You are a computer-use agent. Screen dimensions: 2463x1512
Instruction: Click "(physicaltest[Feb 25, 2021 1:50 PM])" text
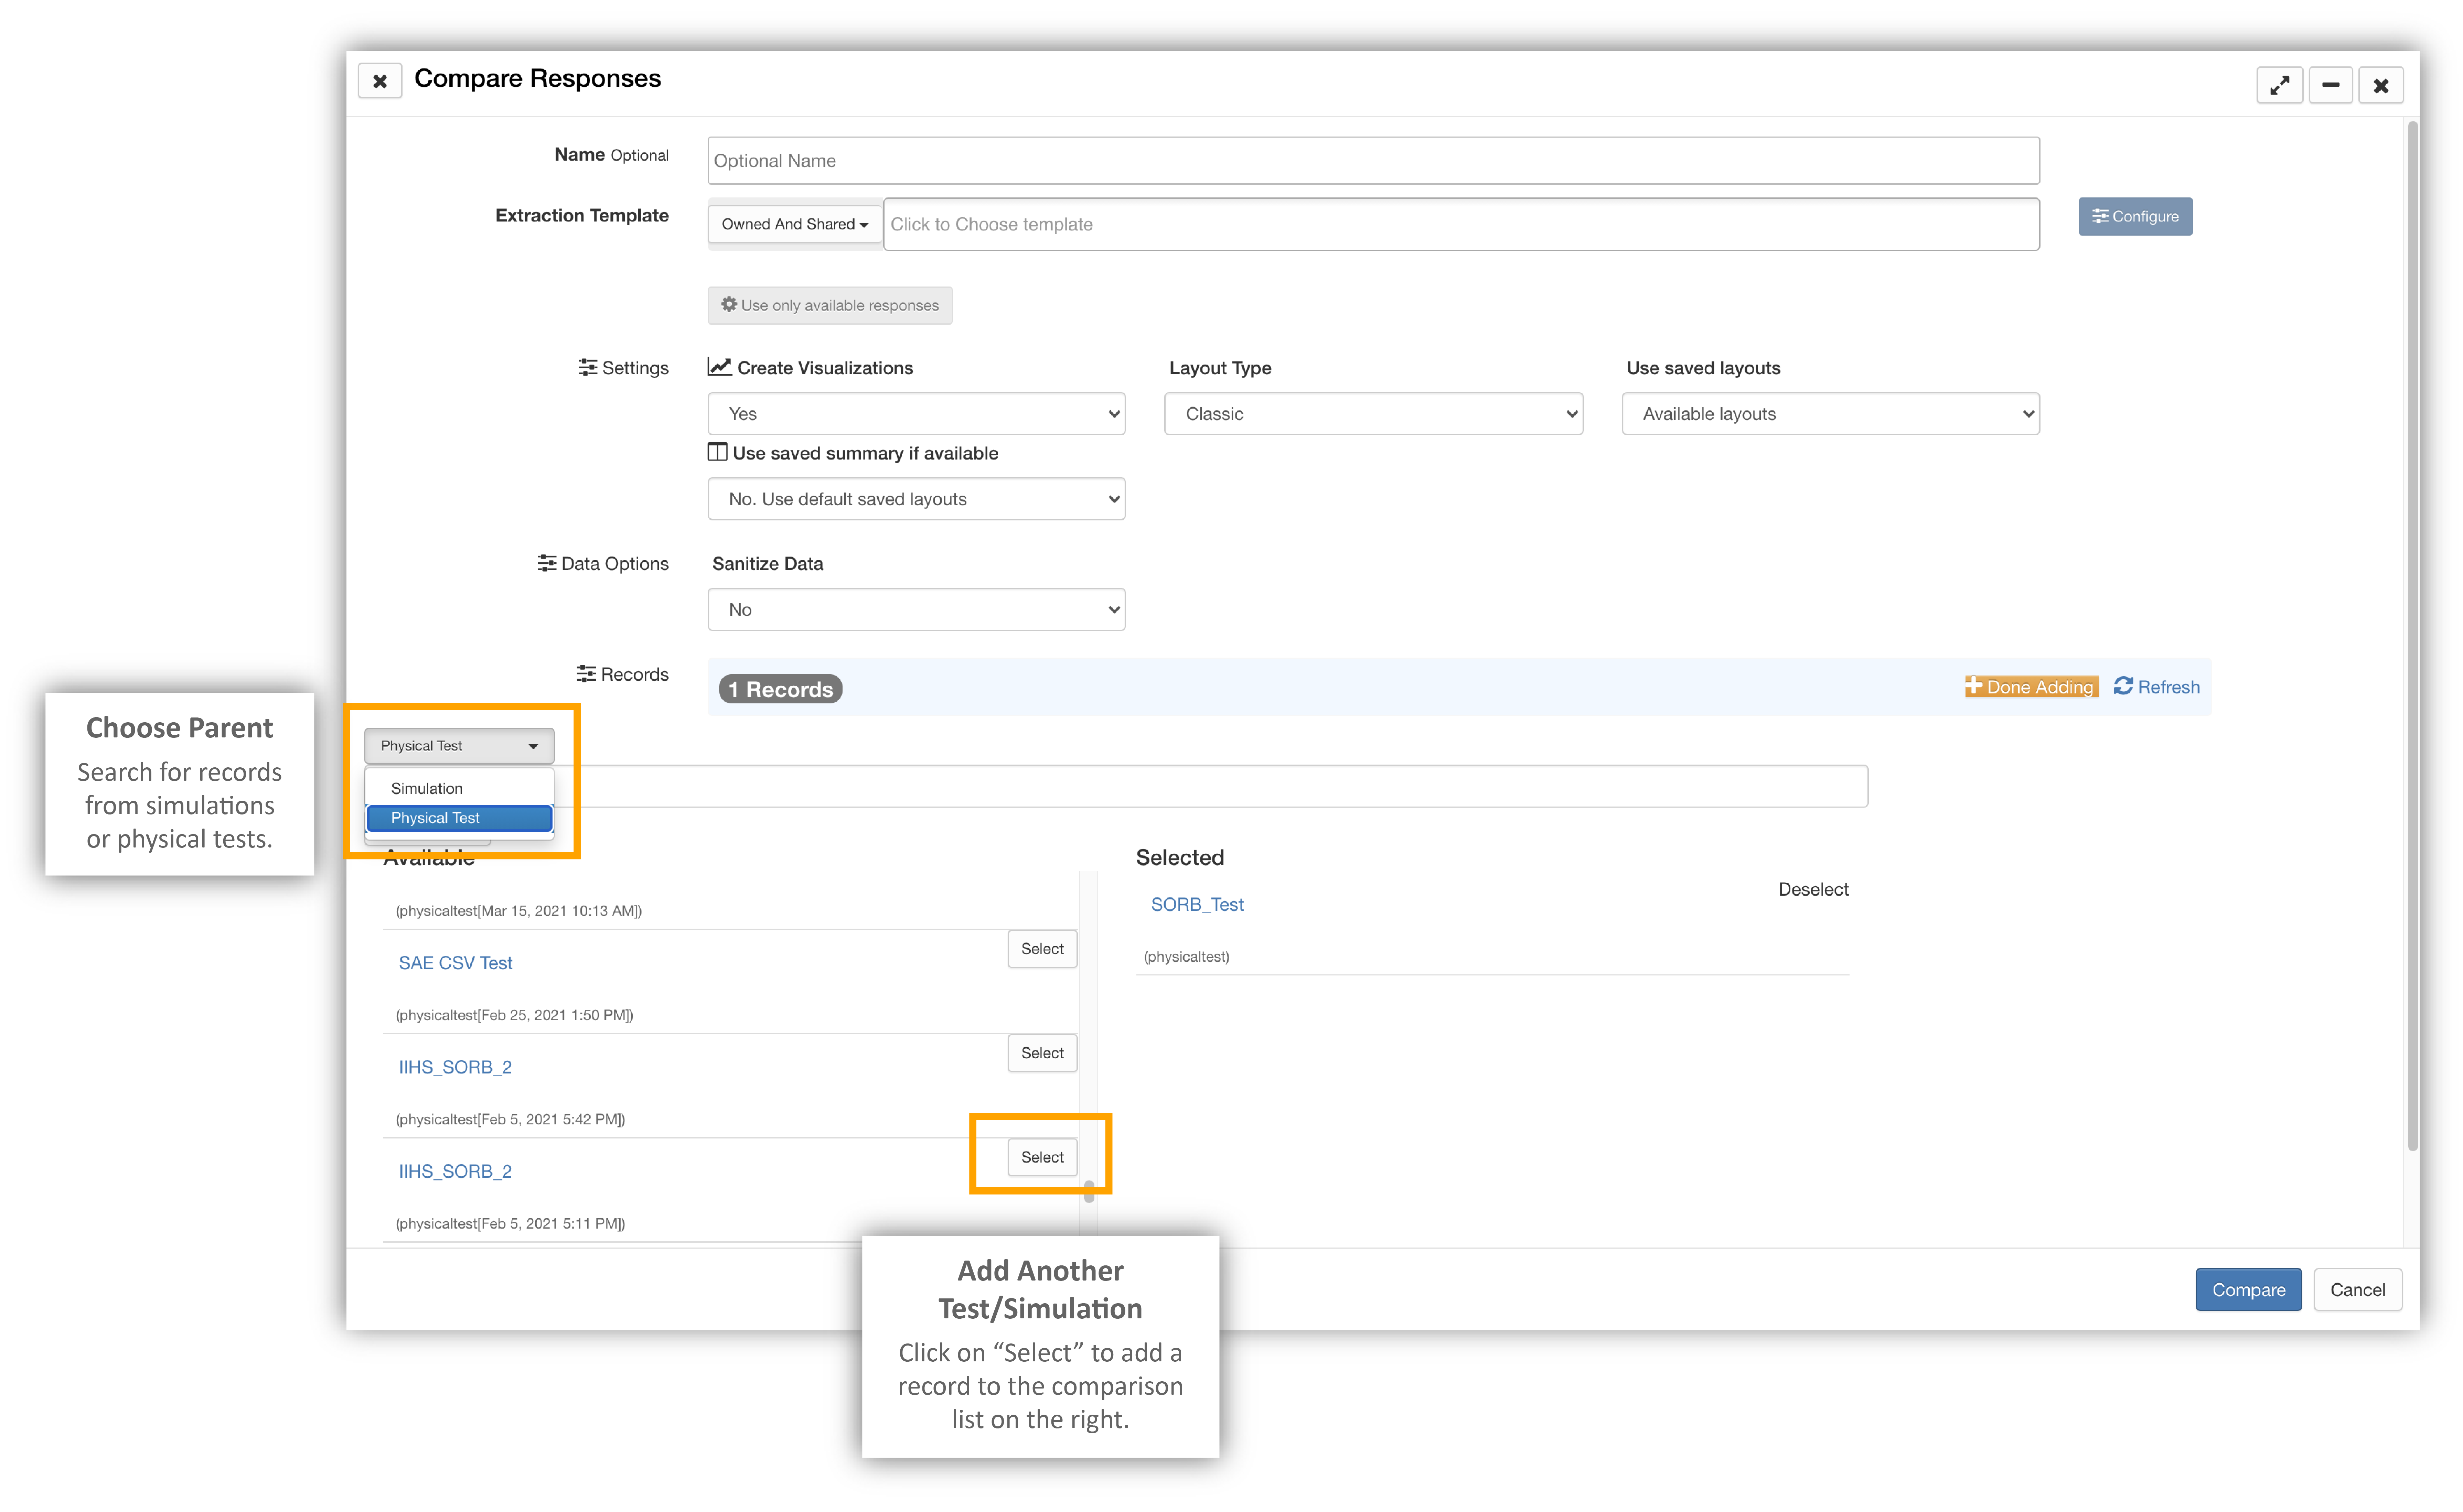(514, 1015)
